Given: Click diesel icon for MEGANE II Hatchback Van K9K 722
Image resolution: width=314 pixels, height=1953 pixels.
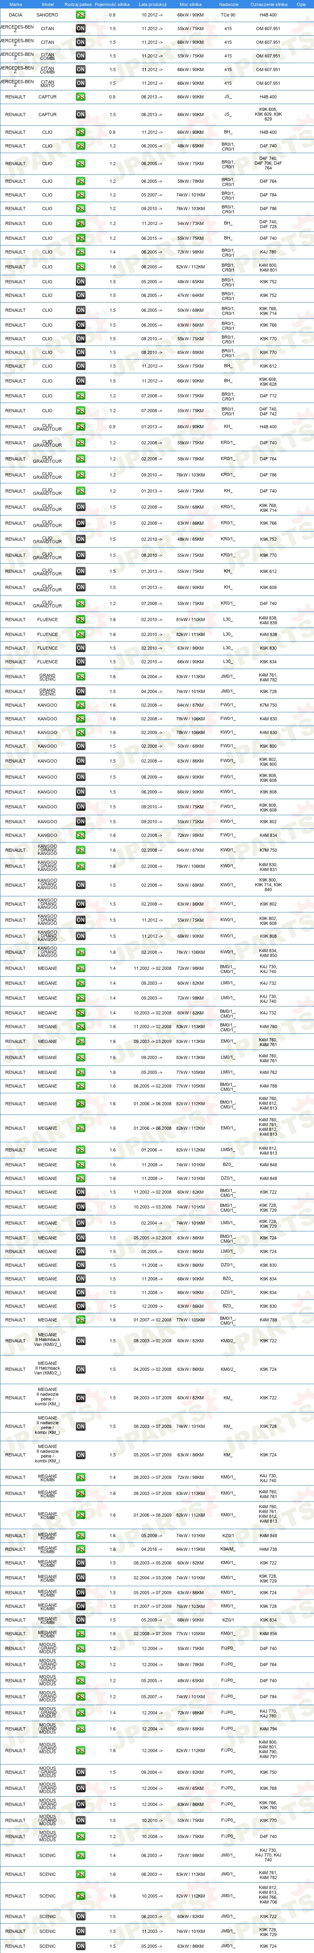Looking at the screenshot, I should click(80, 1340).
